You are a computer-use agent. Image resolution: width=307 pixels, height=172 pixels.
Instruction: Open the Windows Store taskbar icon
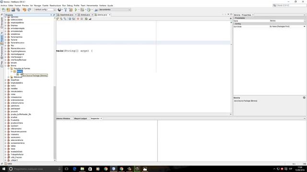pyautogui.click(x=90, y=169)
